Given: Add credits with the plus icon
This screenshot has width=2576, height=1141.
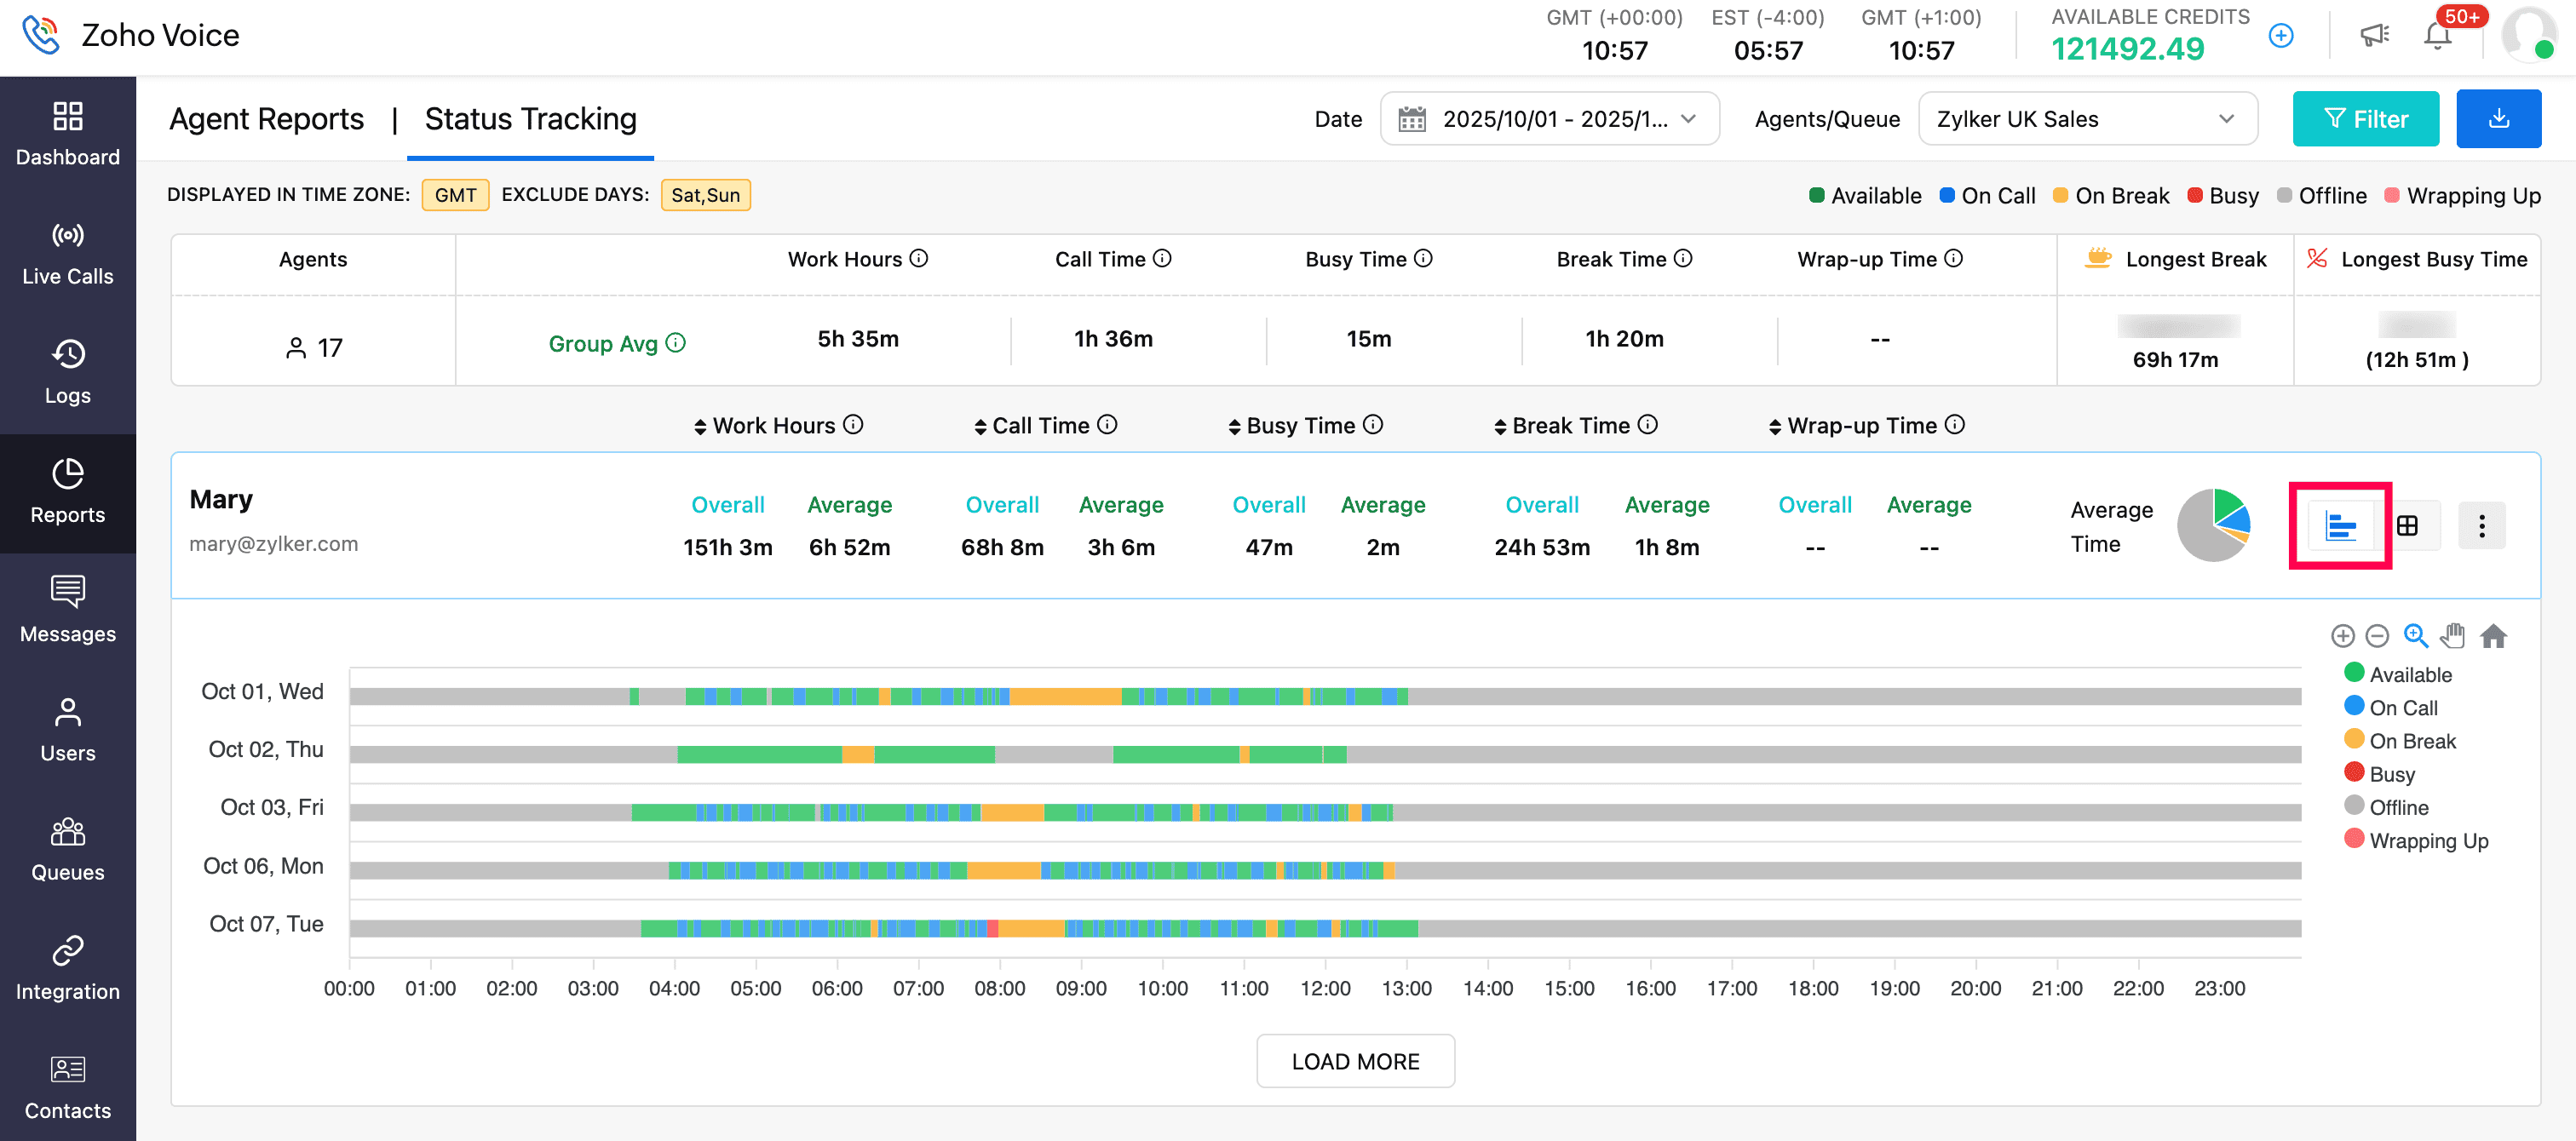Looking at the screenshot, I should click(x=2281, y=36).
